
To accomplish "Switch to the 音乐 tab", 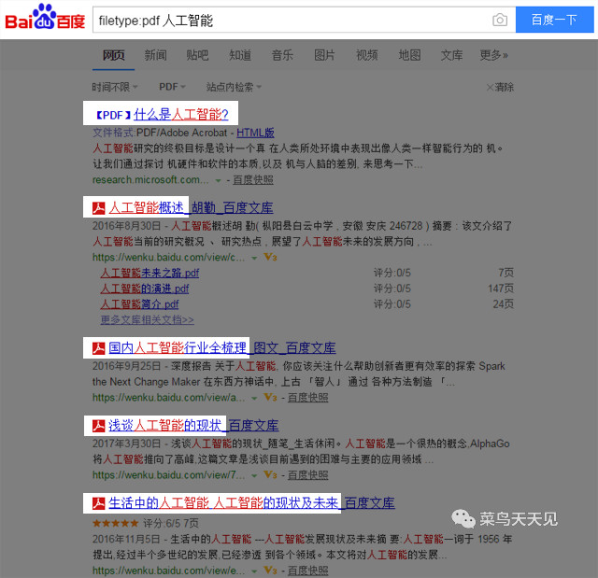I will click(282, 55).
